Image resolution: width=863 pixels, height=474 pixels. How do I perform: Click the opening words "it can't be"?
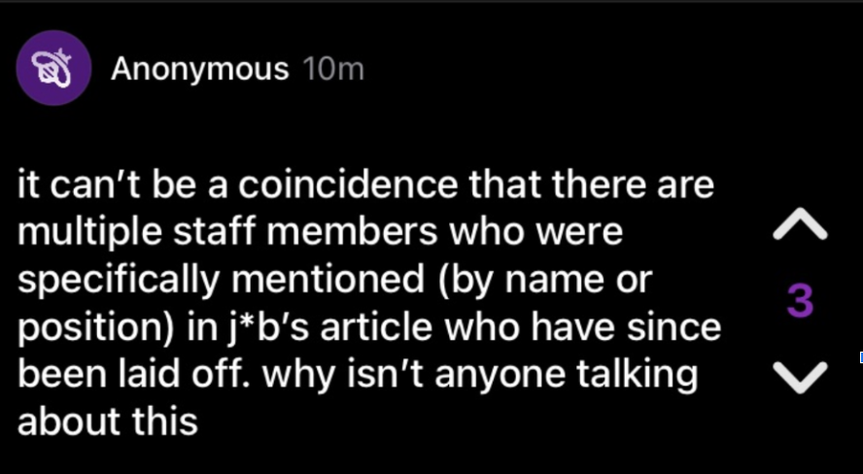tap(93, 186)
